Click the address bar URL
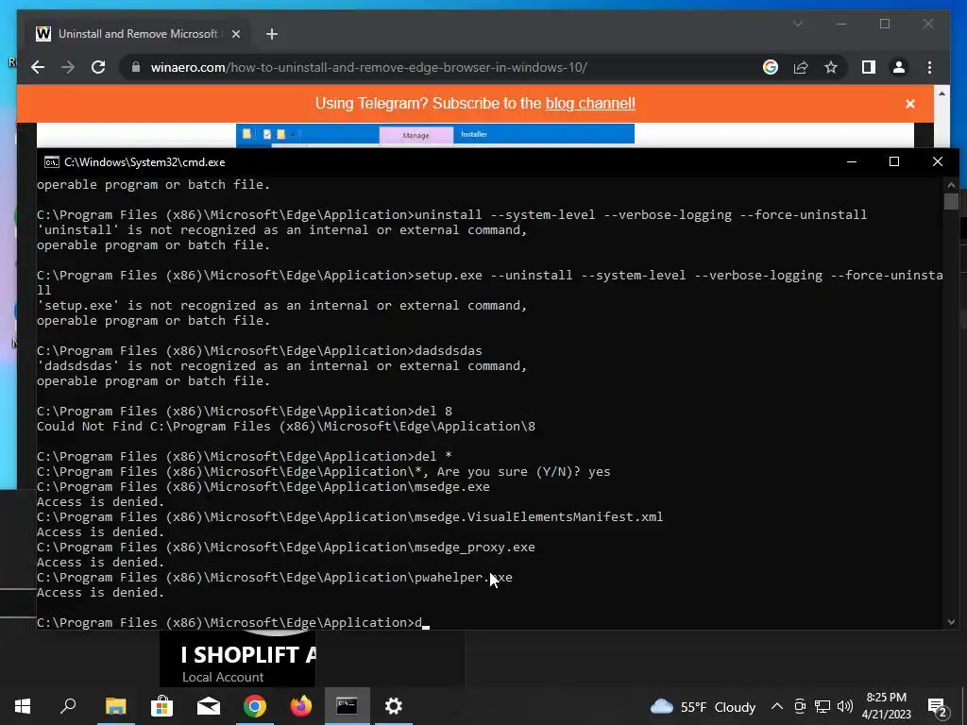Image resolution: width=967 pixels, height=725 pixels. coord(369,67)
